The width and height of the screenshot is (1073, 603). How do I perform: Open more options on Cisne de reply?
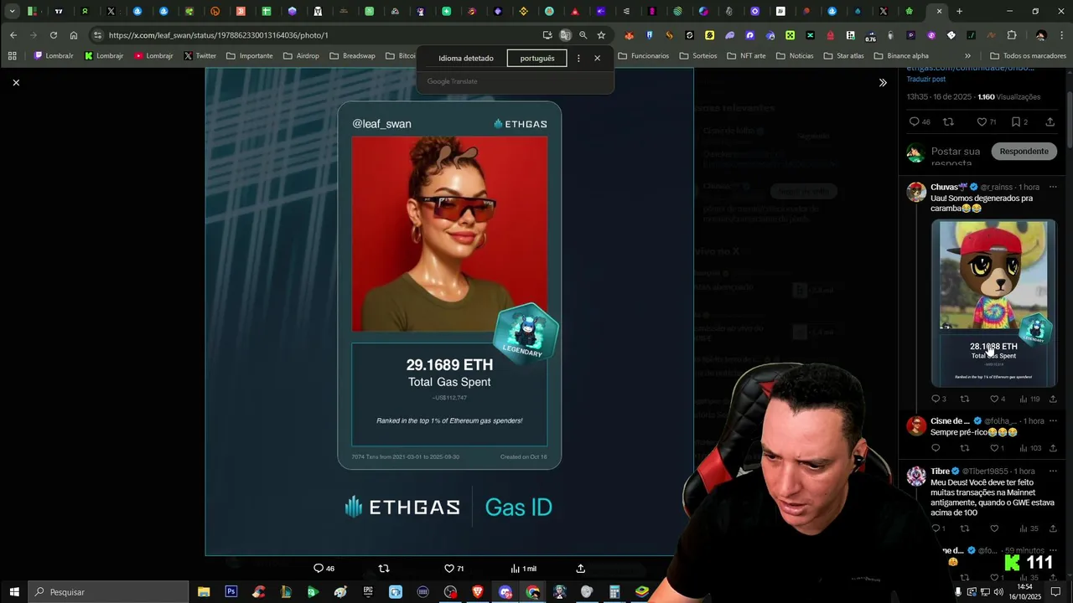pos(1053,420)
